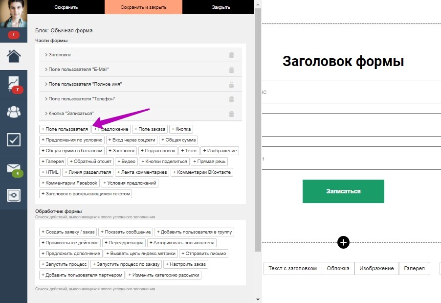Delete the "Телефон" field row

231,99
